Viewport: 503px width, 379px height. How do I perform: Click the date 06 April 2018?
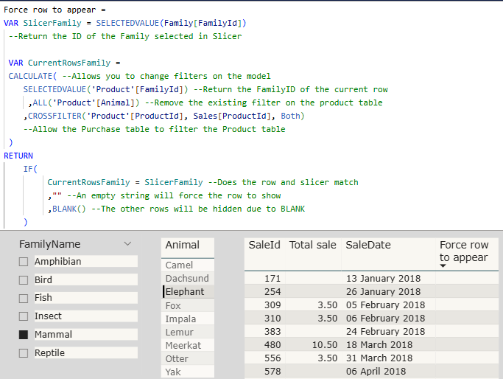click(x=376, y=372)
